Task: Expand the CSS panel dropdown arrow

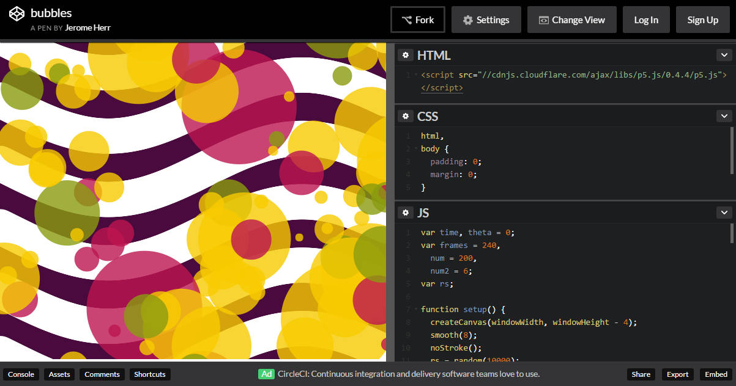Action: tap(724, 116)
